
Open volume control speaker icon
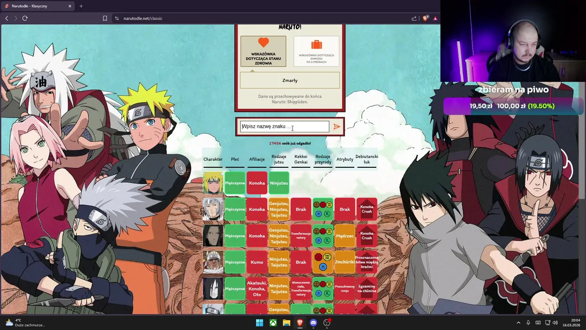555,323
